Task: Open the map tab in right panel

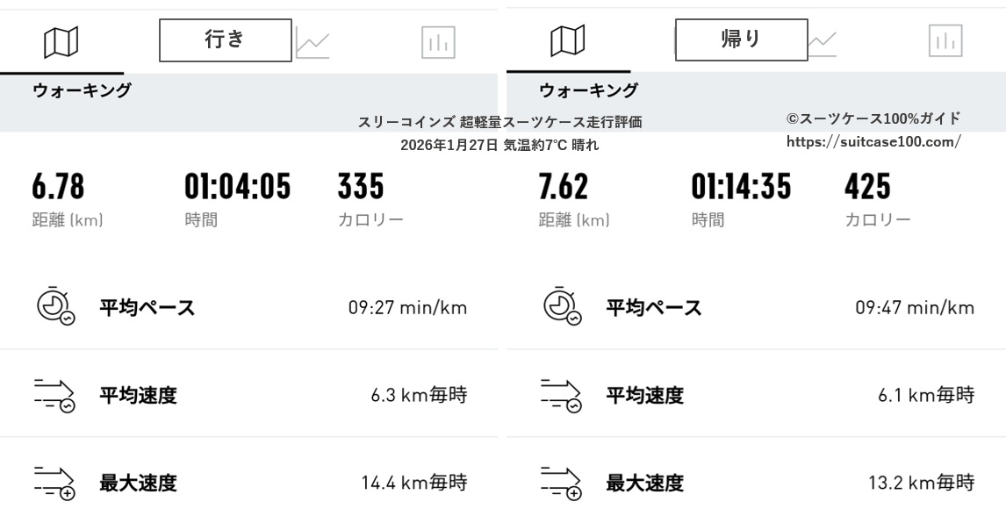Action: 568,41
